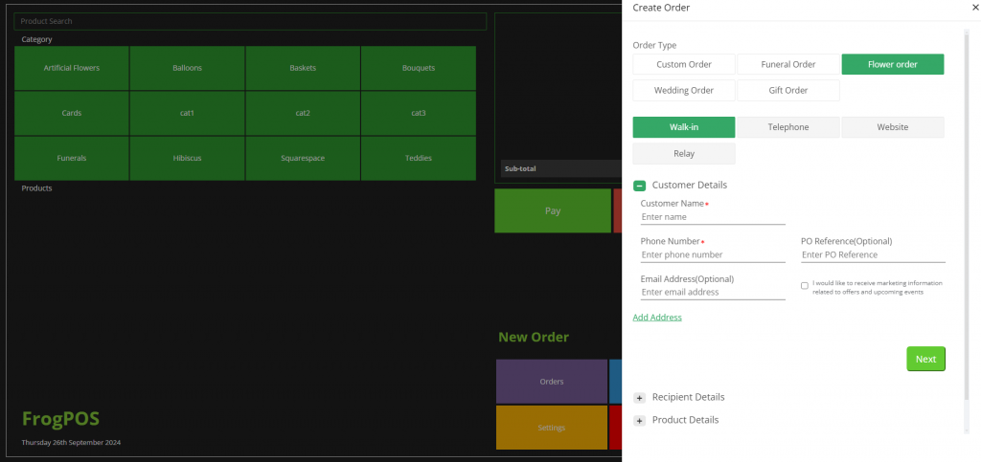Click the purple Orders tile
The height and width of the screenshot is (462, 981).
(x=552, y=382)
